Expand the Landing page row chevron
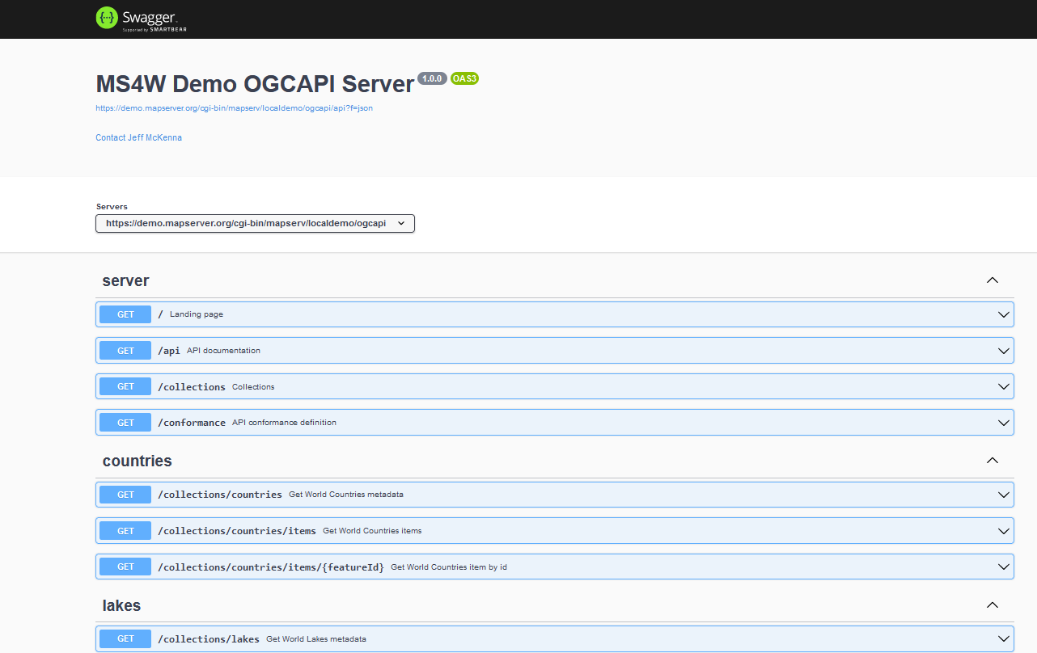1037x653 pixels. click(x=1004, y=314)
